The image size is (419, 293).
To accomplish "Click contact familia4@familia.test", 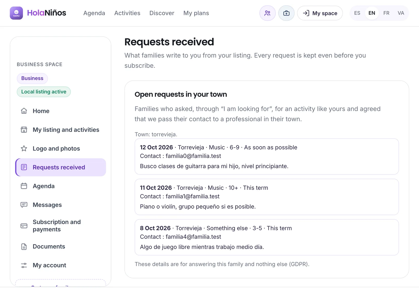I will [x=193, y=237].
